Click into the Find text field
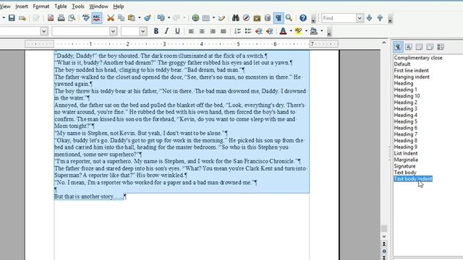 point(339,18)
